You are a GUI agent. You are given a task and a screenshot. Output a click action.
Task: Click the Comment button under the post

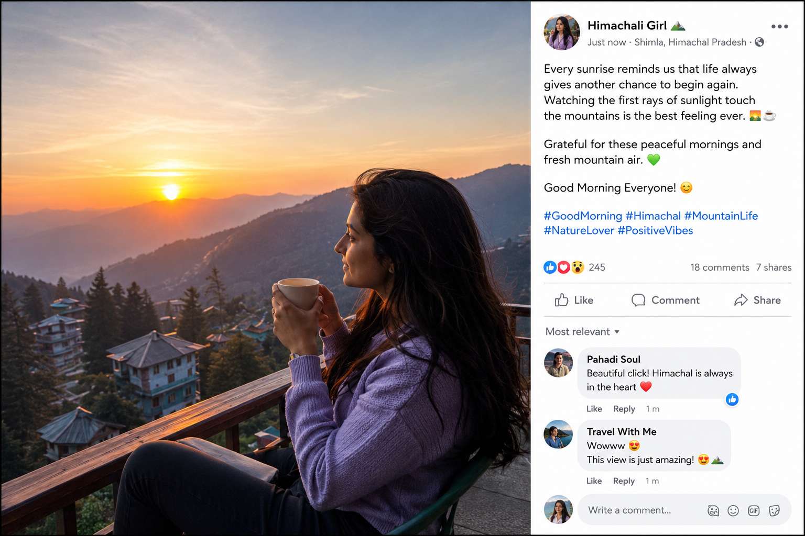tap(666, 300)
